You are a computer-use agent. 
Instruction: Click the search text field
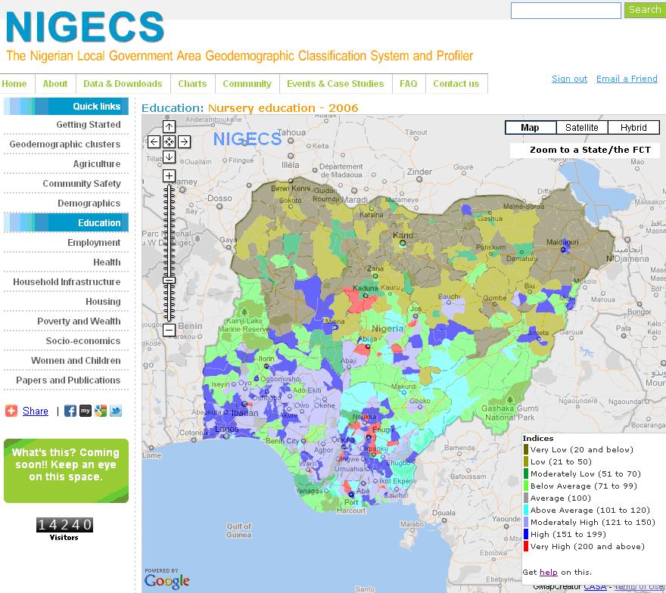pos(566,11)
